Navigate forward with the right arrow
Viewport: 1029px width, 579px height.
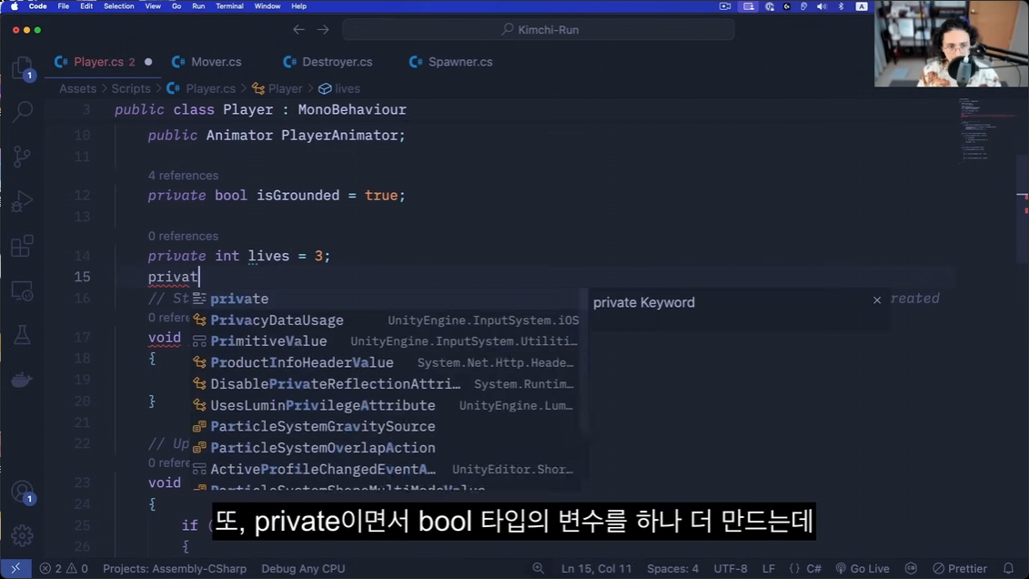[x=324, y=29]
